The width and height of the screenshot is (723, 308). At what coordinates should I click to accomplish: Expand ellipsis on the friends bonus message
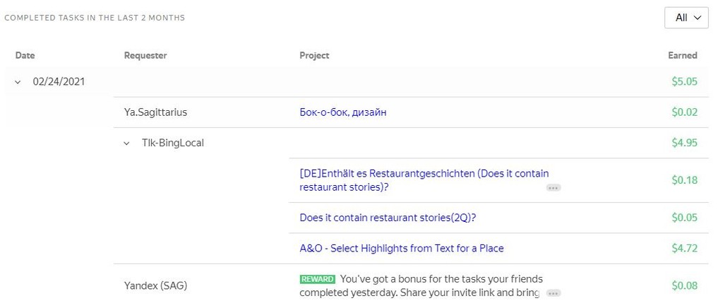click(x=554, y=293)
